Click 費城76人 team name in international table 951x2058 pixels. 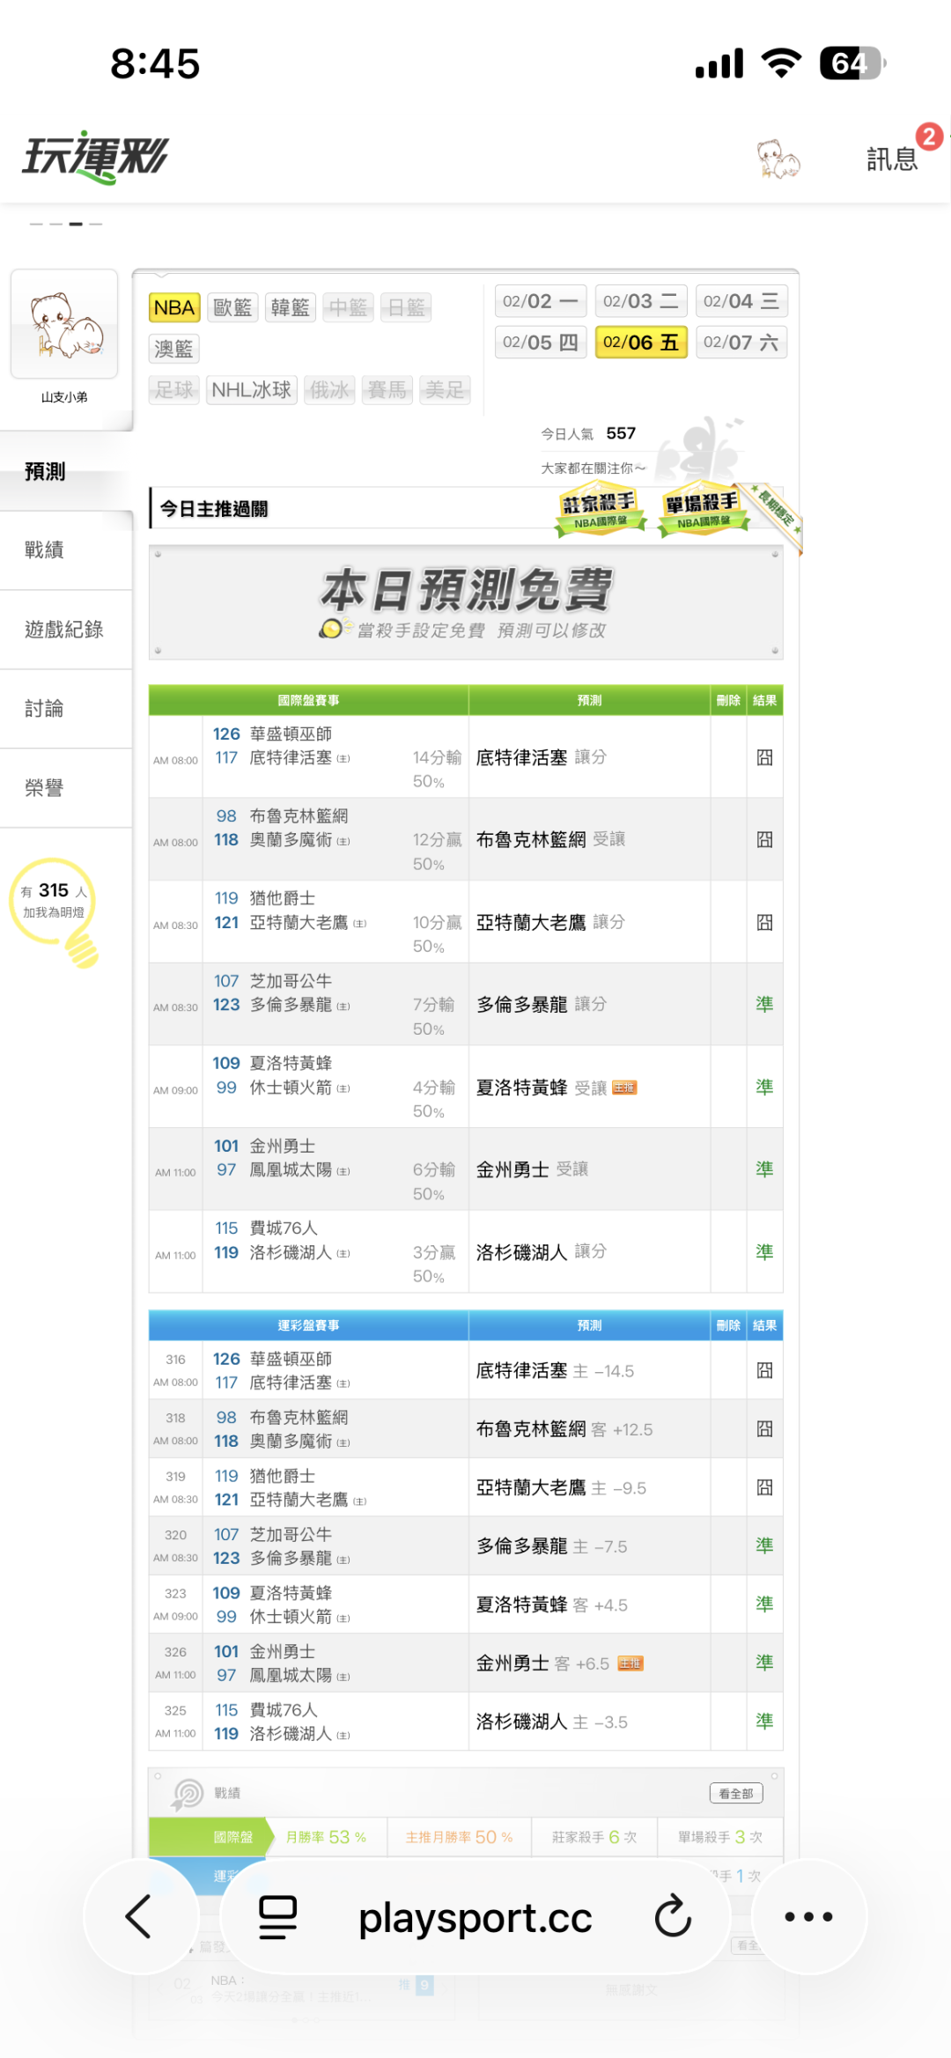tap(284, 1228)
